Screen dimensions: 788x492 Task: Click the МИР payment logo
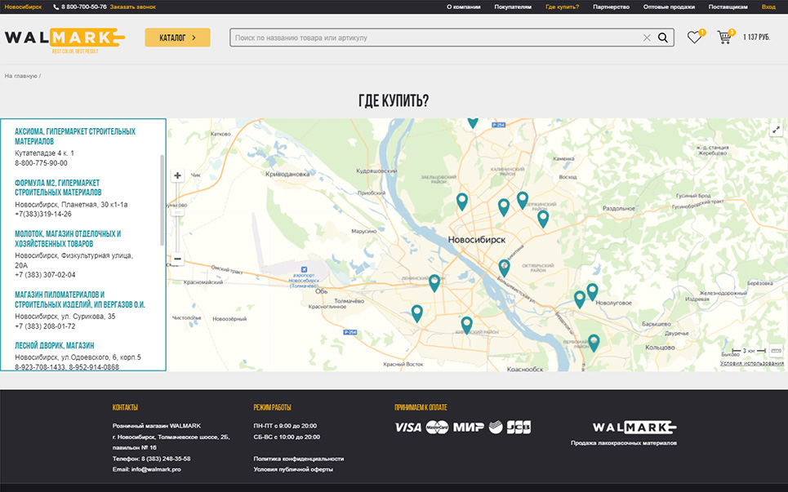coord(469,428)
